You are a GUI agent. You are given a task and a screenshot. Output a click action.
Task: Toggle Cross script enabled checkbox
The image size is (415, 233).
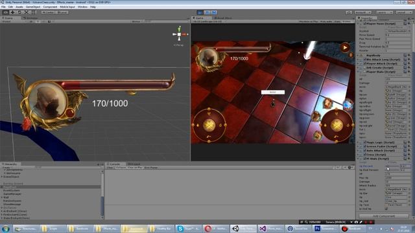pos(364,155)
